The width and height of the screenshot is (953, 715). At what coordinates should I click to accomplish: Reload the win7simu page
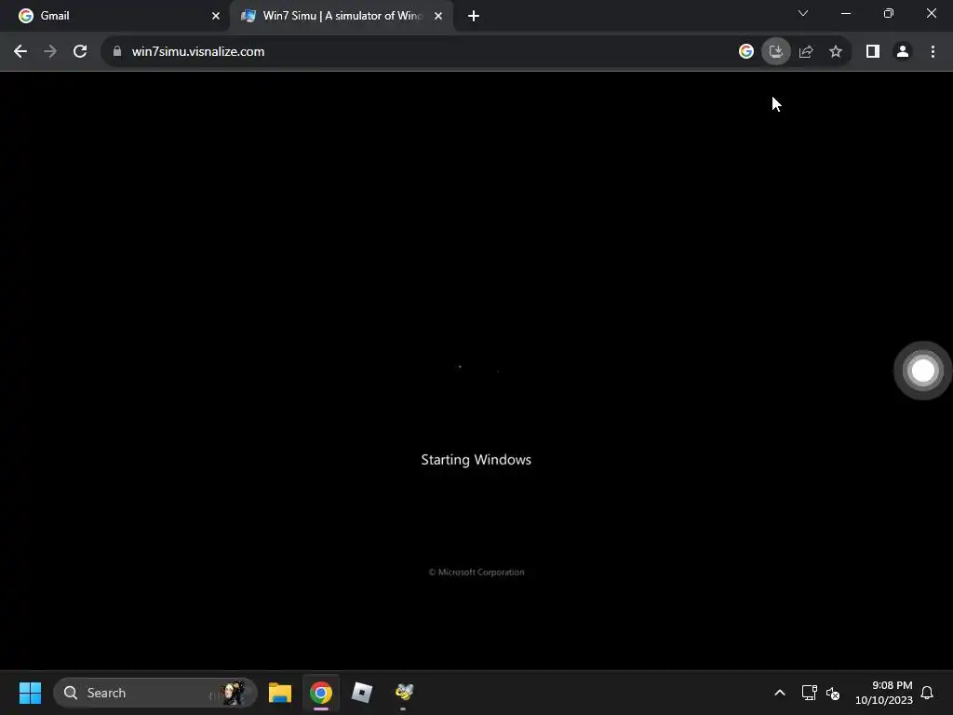(x=80, y=52)
